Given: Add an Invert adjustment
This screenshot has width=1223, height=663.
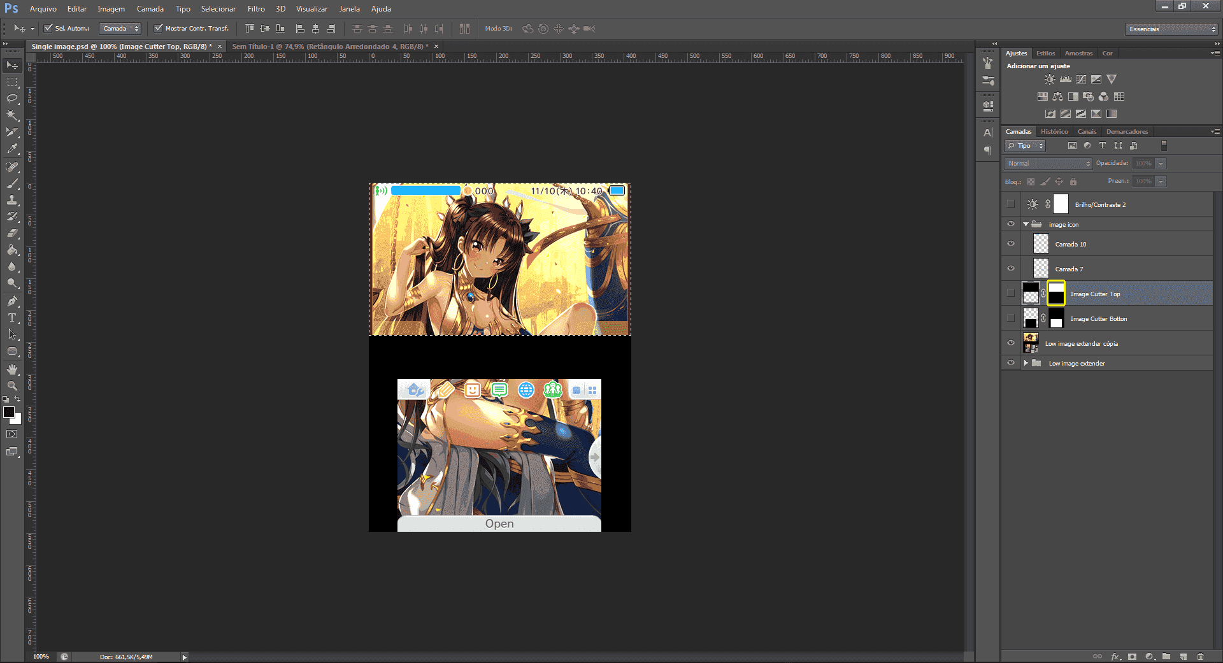Looking at the screenshot, I should (1050, 114).
